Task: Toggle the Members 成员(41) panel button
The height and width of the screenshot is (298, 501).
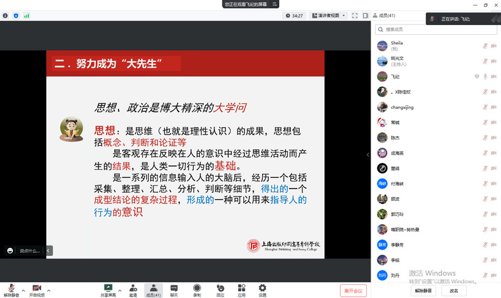Action: point(153,289)
